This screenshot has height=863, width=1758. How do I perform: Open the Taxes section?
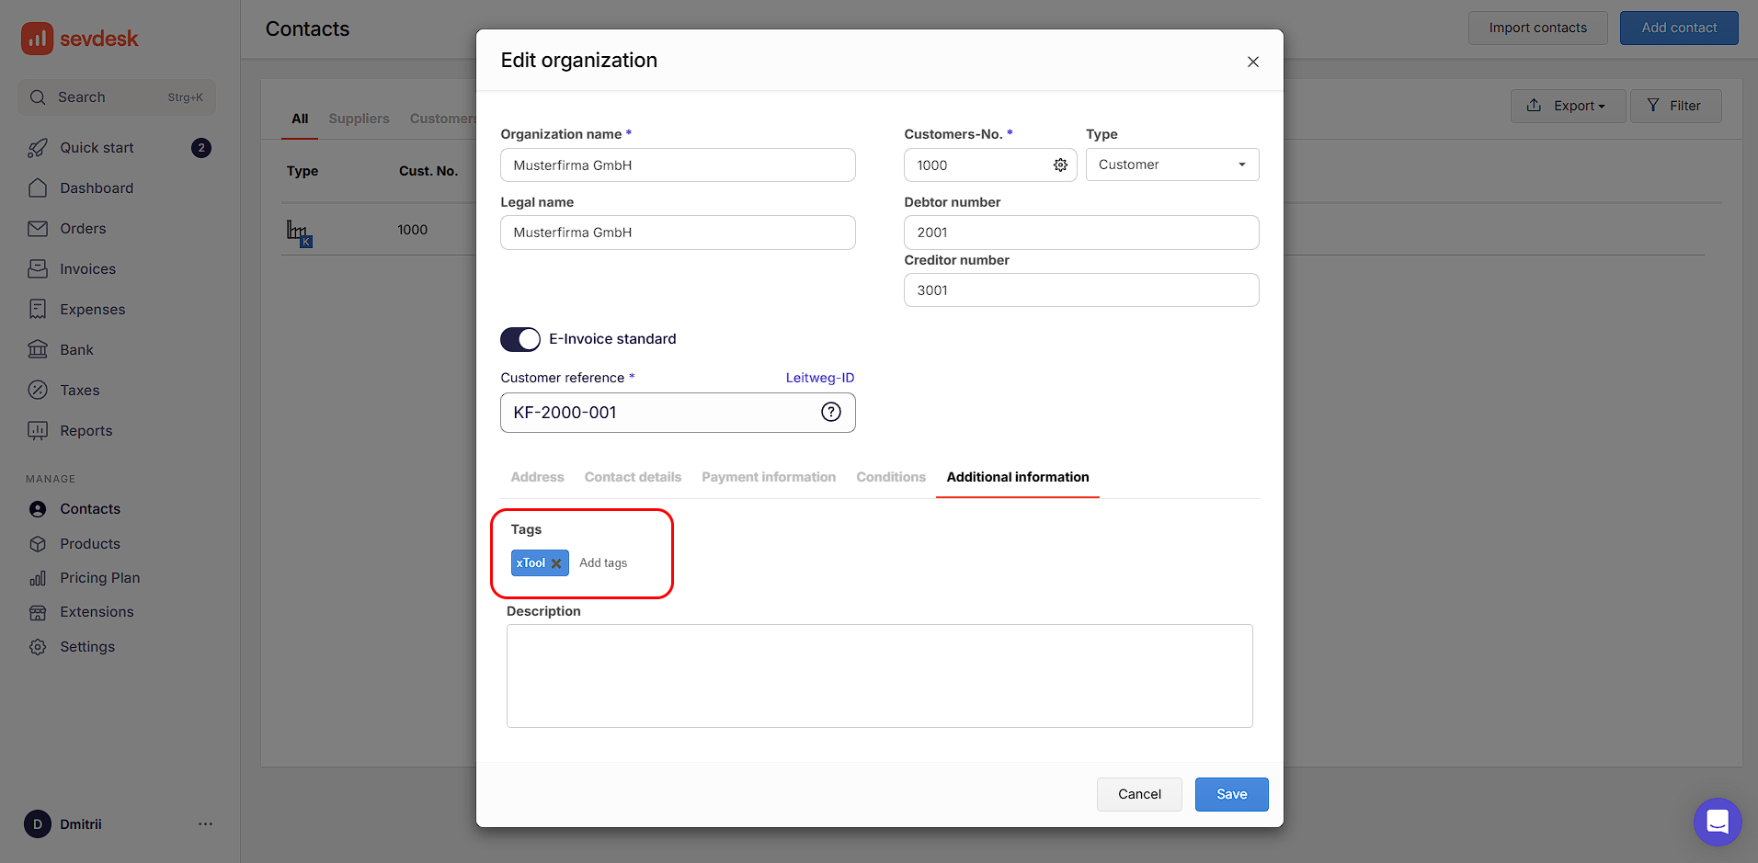click(x=79, y=390)
